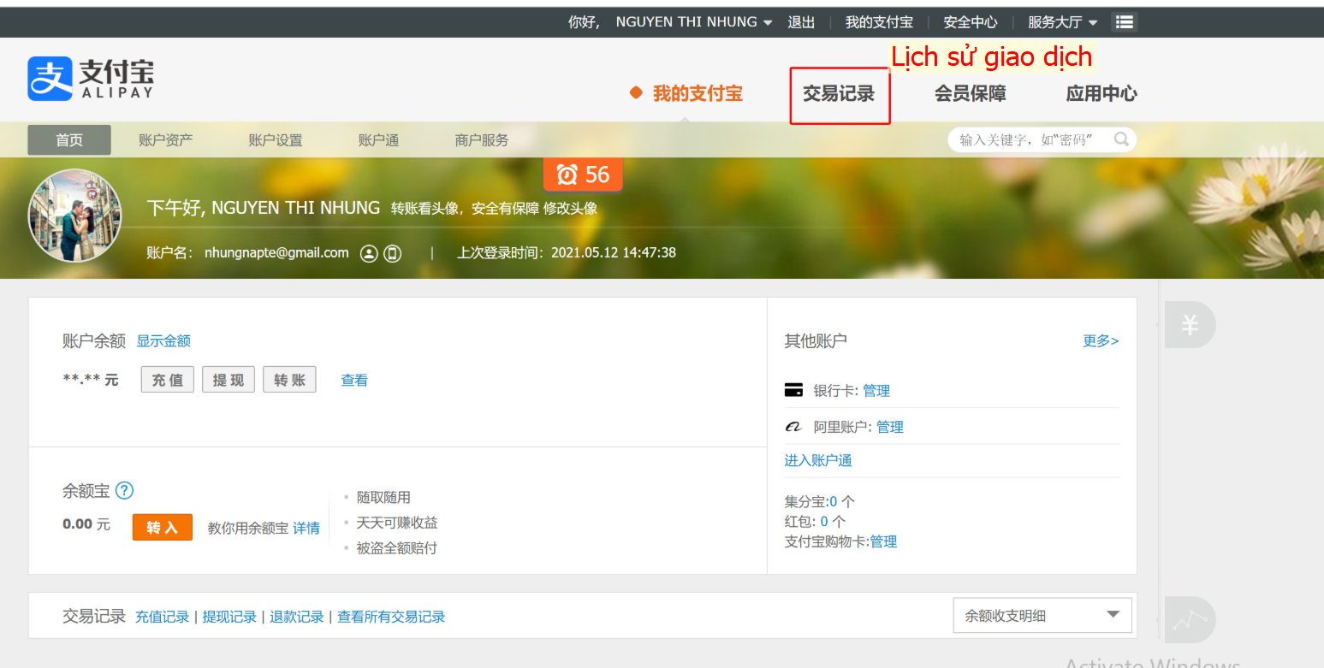Expand the NGUYEN THI NHUNG account dropdown
The height and width of the screenshot is (668, 1324).
pyautogui.click(x=694, y=22)
